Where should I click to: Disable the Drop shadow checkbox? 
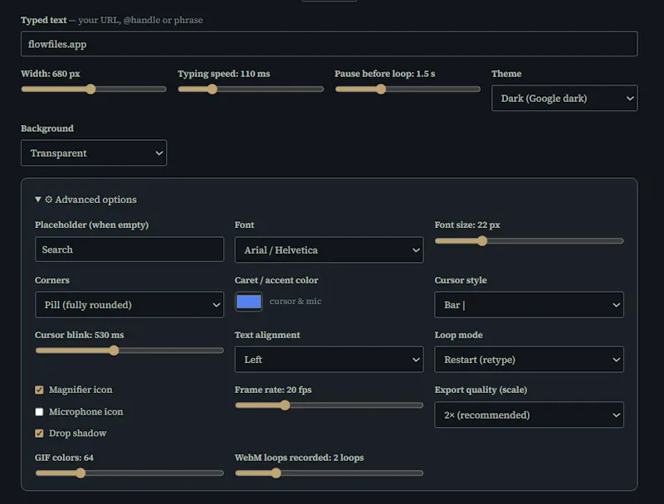pos(39,434)
